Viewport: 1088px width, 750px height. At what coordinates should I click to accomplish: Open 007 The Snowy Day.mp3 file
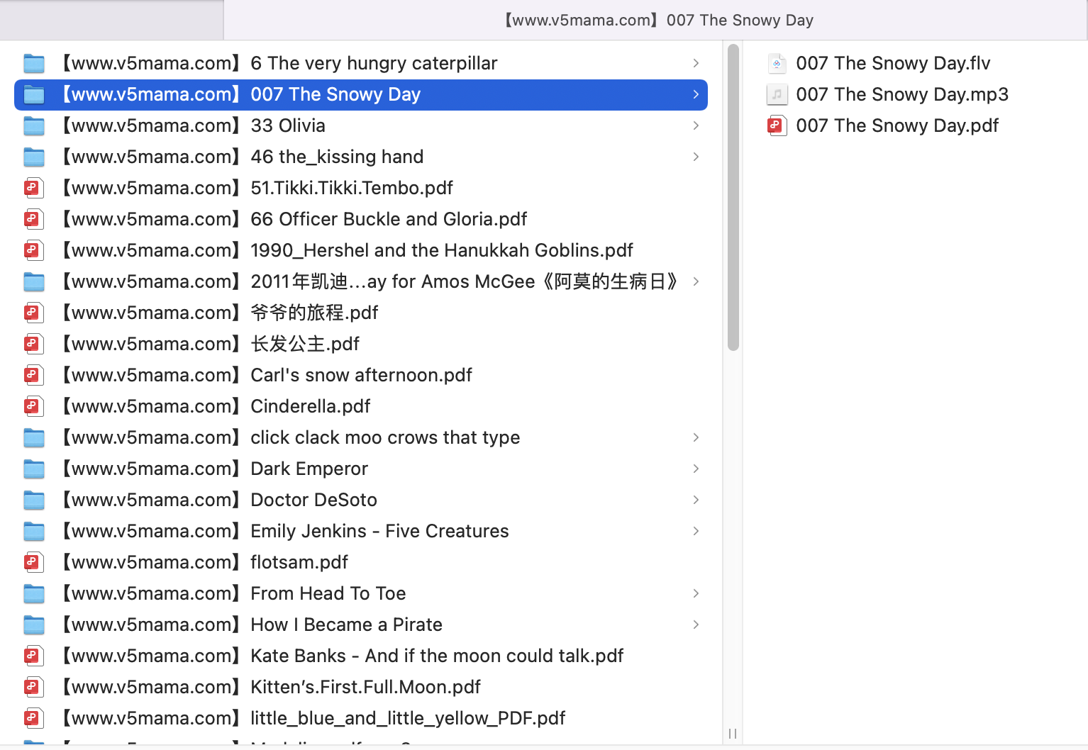[901, 95]
